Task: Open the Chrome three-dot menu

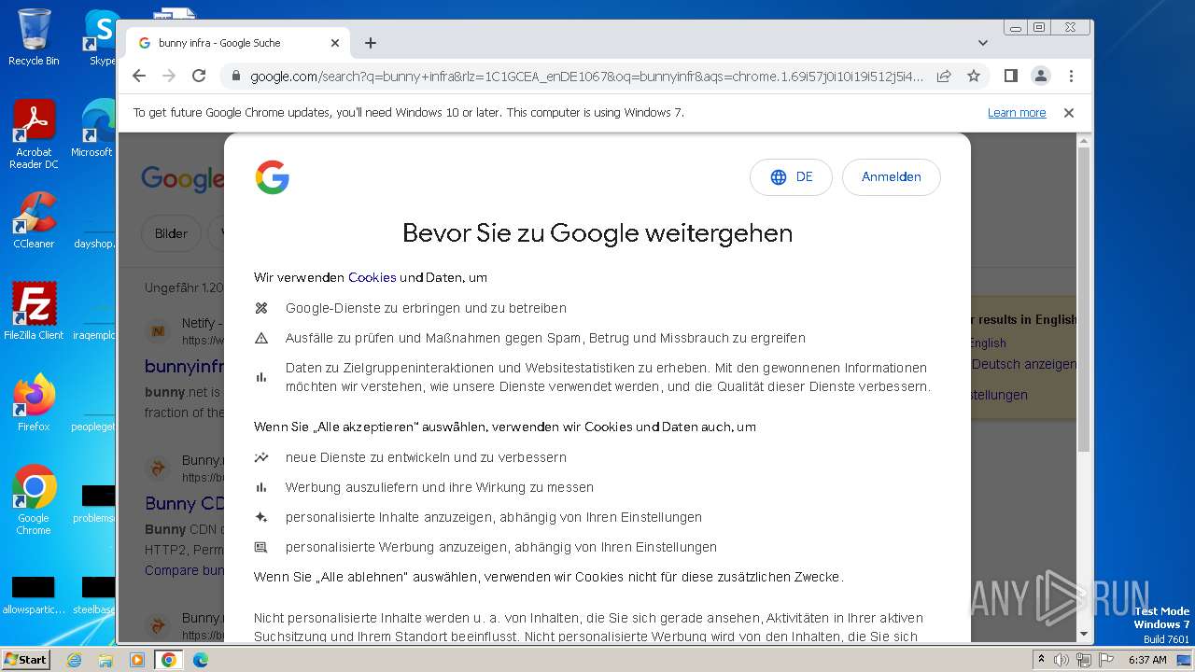Action: 1071,76
